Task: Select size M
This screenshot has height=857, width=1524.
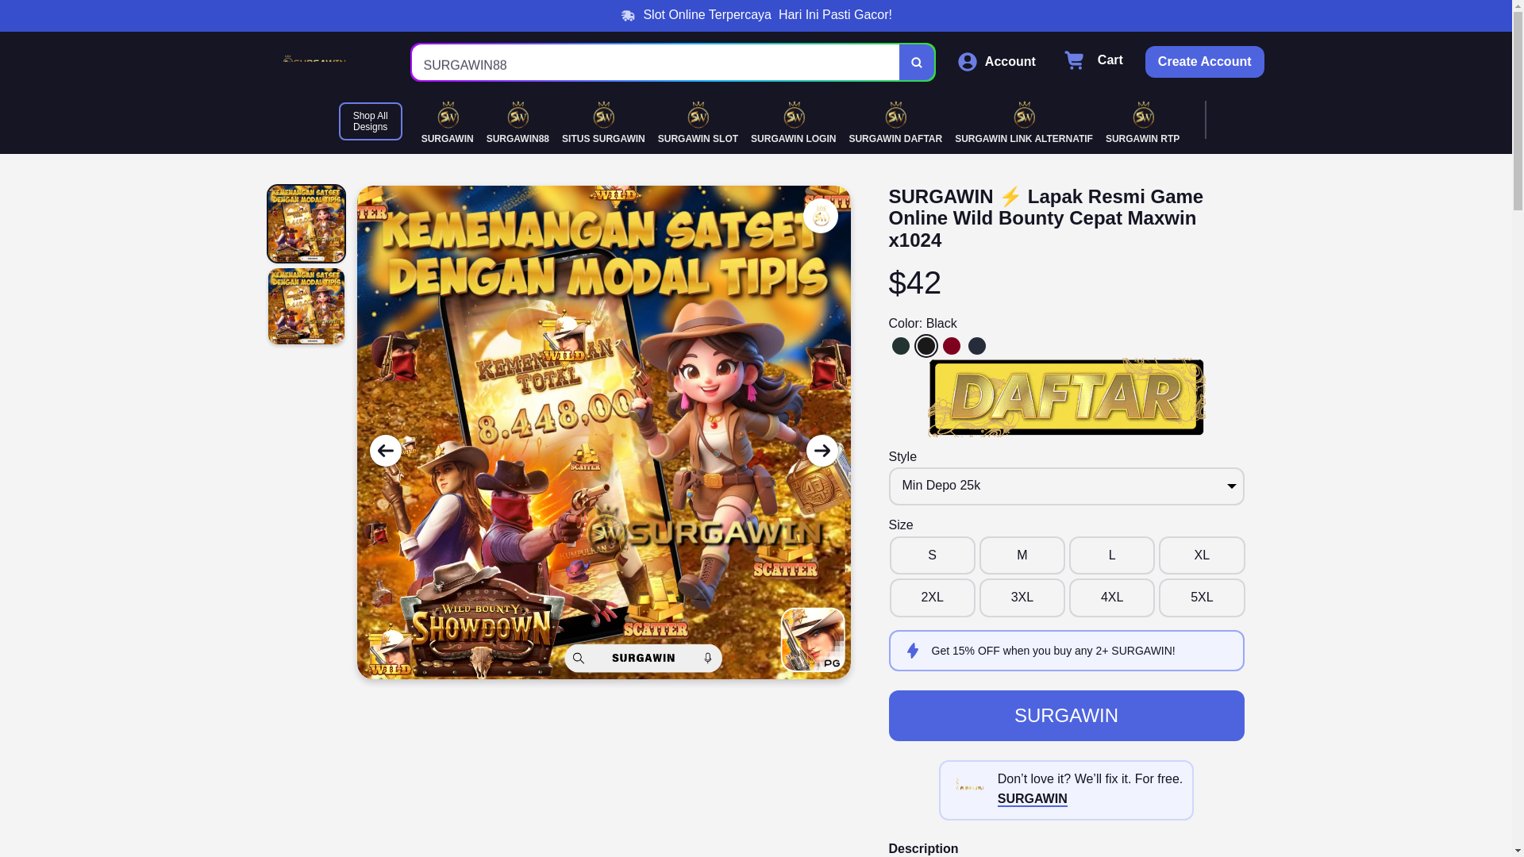Action: pyautogui.click(x=1022, y=555)
